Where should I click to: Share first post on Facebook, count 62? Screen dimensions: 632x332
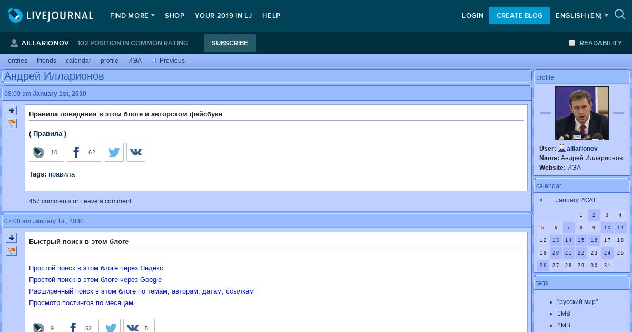(x=84, y=152)
